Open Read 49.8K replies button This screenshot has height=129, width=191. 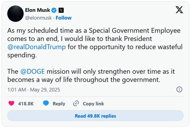[x=95, y=116]
